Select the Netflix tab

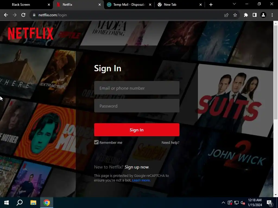coord(78,5)
